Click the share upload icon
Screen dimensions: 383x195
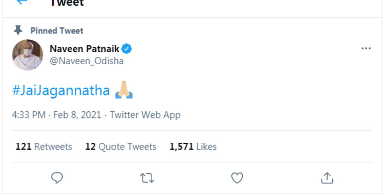click(x=327, y=178)
